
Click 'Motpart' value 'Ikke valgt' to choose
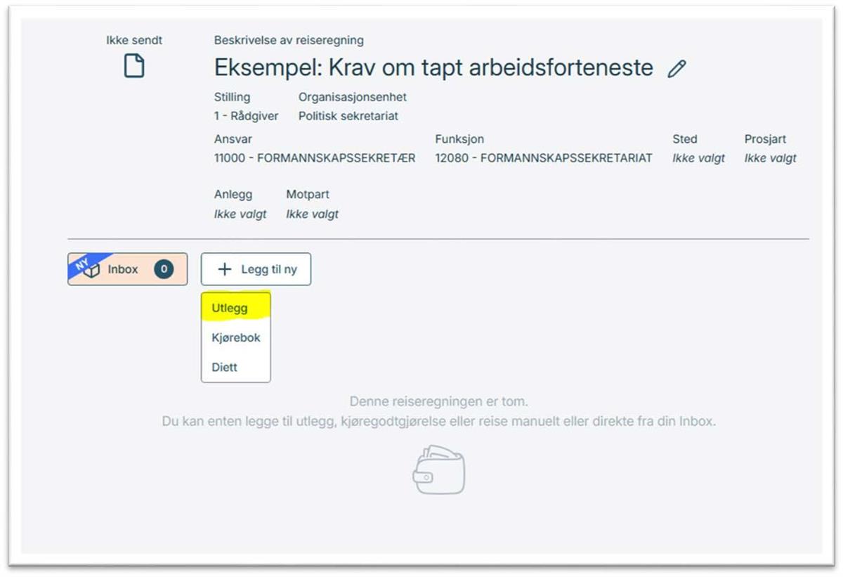pyautogui.click(x=312, y=214)
